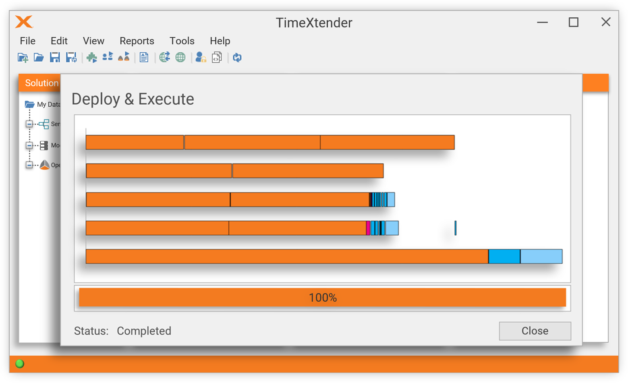Click the Save project toolbar icon

click(55, 57)
